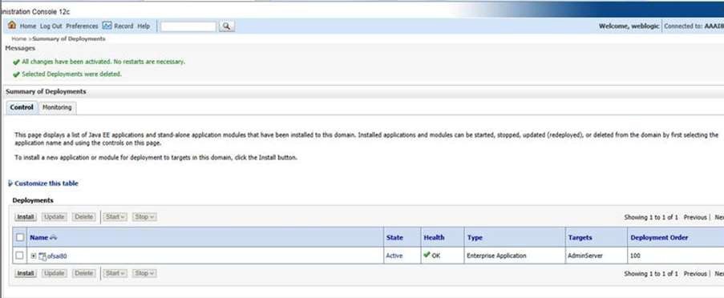Tick the select-all checkbox in table header
This screenshot has width=724, height=298.
[x=20, y=237]
